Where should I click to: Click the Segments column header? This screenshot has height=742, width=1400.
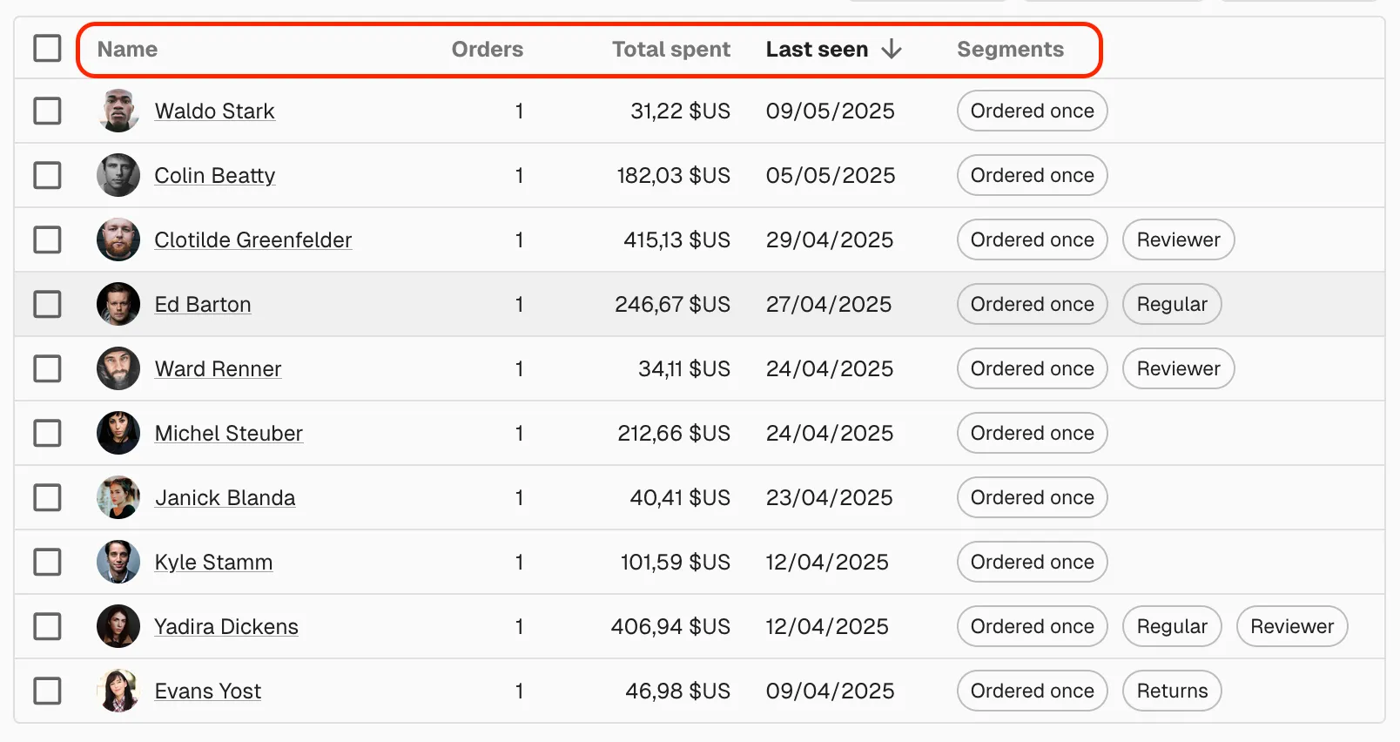[x=1010, y=50]
